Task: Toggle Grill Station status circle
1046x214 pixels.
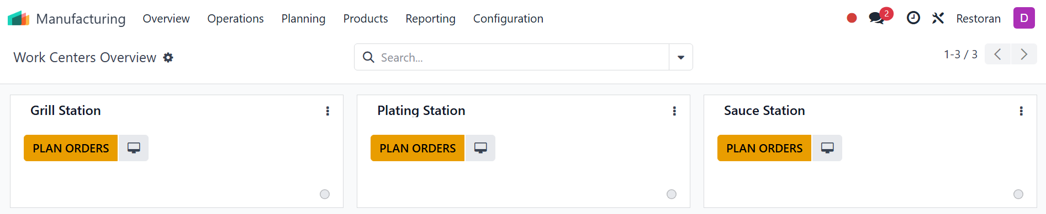Action: tap(325, 194)
